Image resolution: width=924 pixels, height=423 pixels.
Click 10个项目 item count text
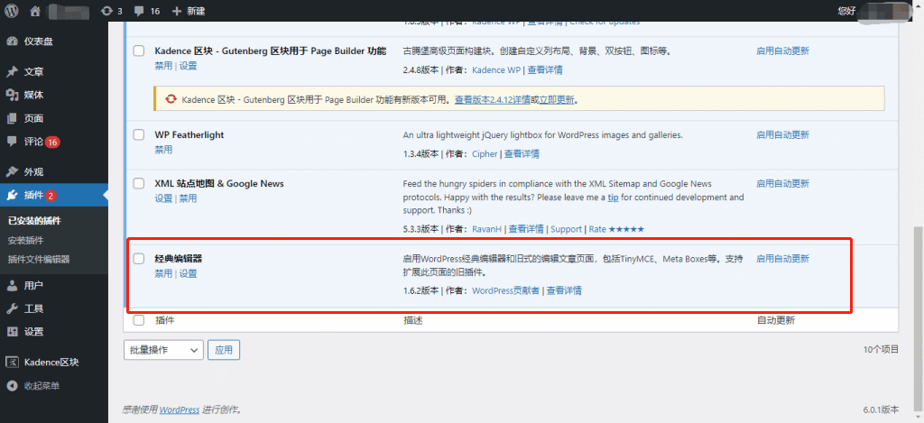coord(881,349)
